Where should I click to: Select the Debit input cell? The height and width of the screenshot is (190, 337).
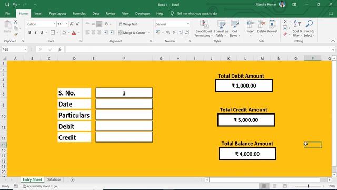tap(124, 126)
